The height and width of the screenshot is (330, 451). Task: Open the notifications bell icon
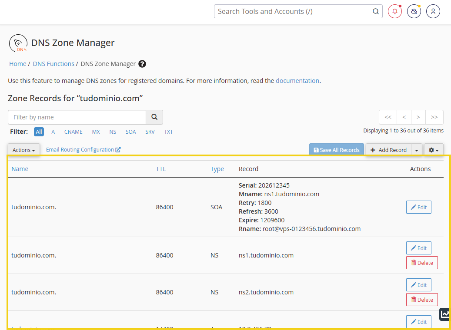tap(395, 11)
